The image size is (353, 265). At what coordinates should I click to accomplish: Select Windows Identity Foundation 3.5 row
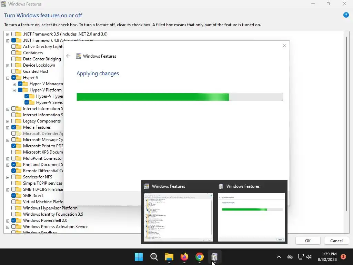click(x=53, y=214)
